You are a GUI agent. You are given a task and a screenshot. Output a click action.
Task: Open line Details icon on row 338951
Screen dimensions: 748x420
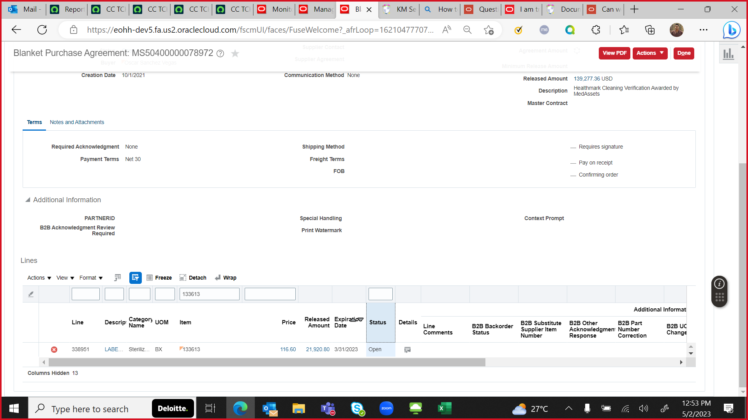408,350
